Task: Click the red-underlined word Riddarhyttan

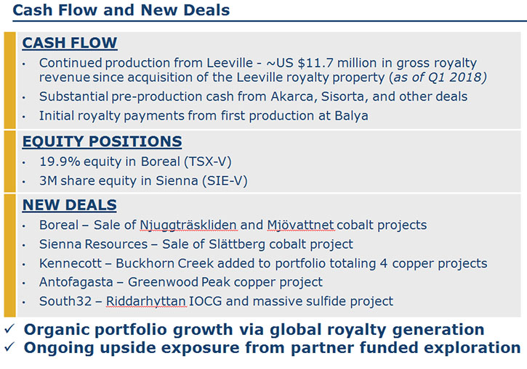Action: 146,302
